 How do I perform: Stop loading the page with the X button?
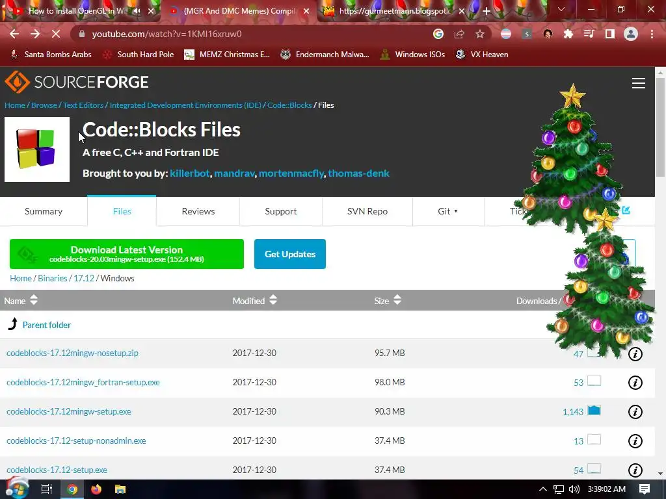[x=56, y=34]
